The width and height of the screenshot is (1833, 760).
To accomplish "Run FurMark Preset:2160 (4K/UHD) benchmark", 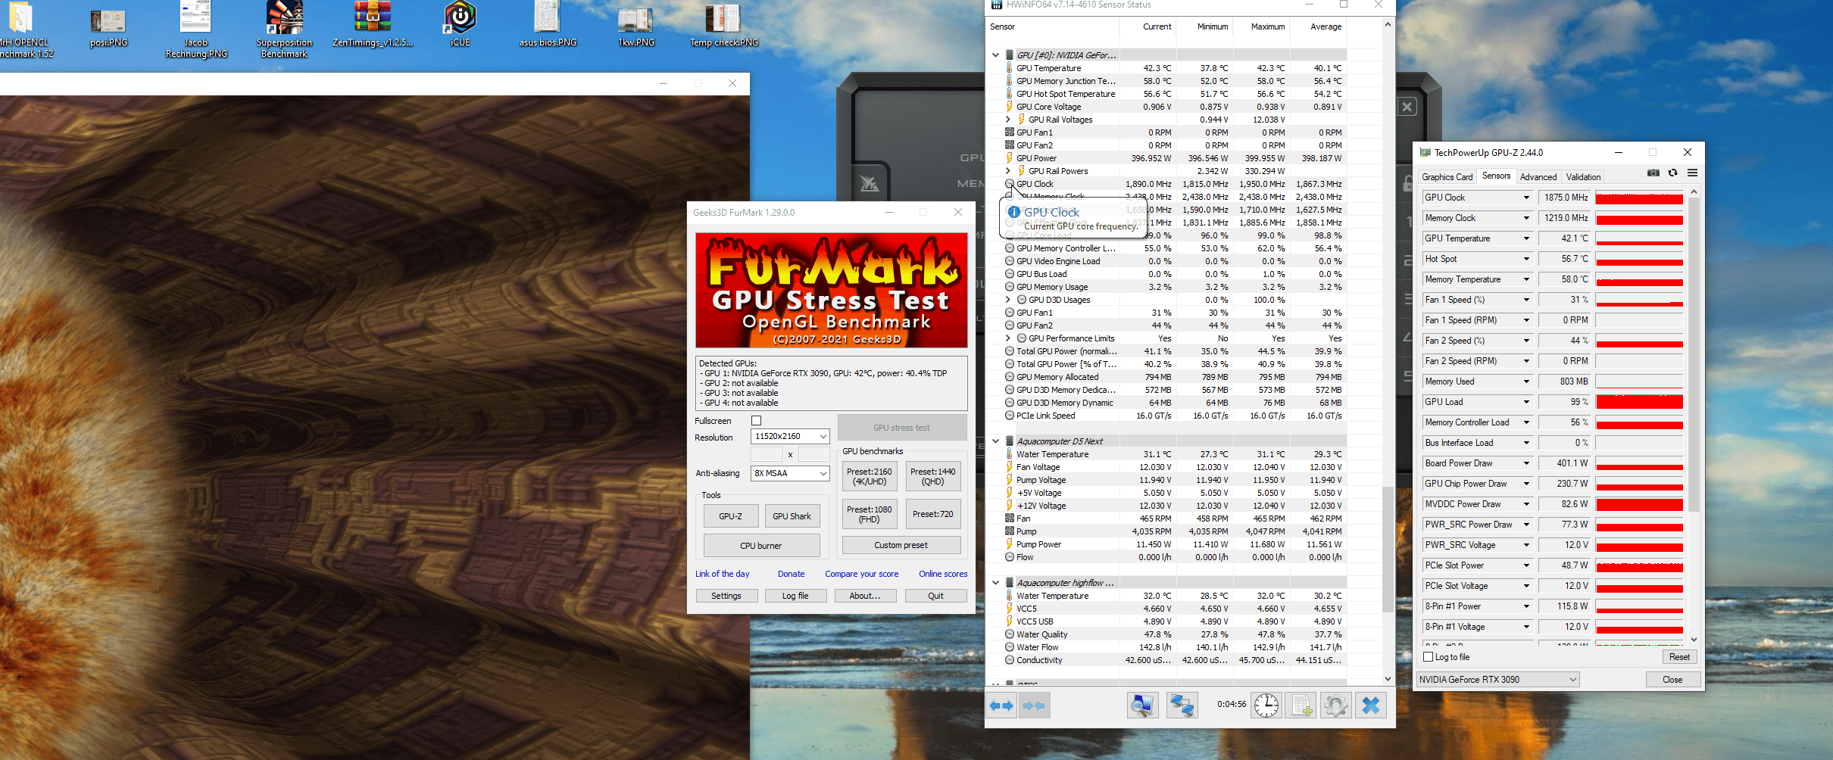I will (x=870, y=476).
